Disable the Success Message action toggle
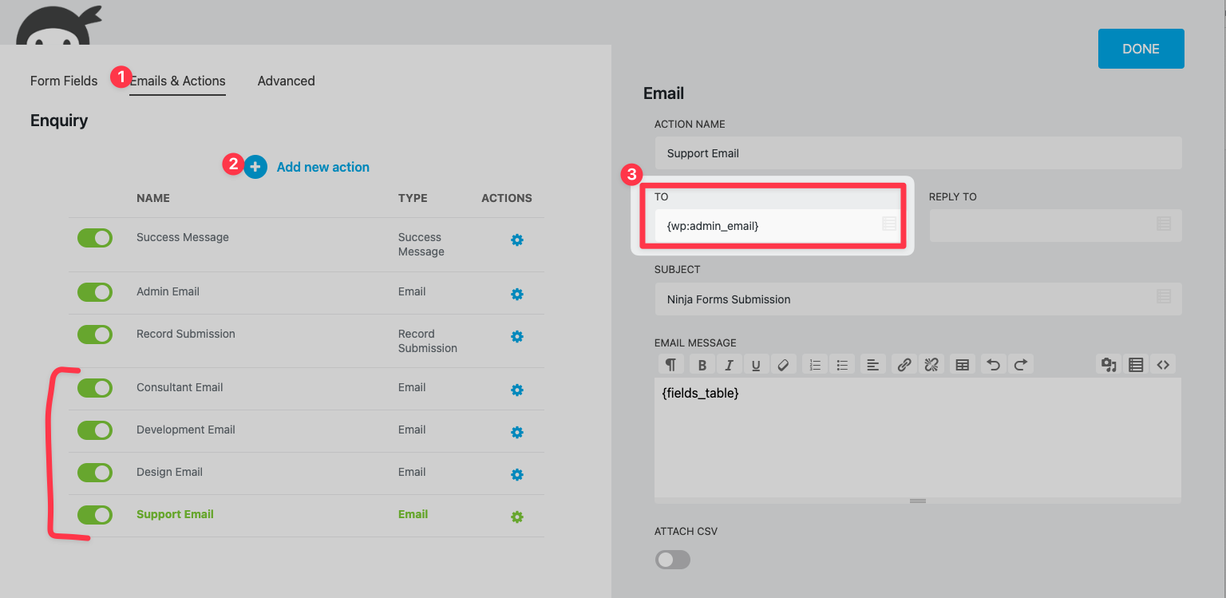 tap(95, 238)
